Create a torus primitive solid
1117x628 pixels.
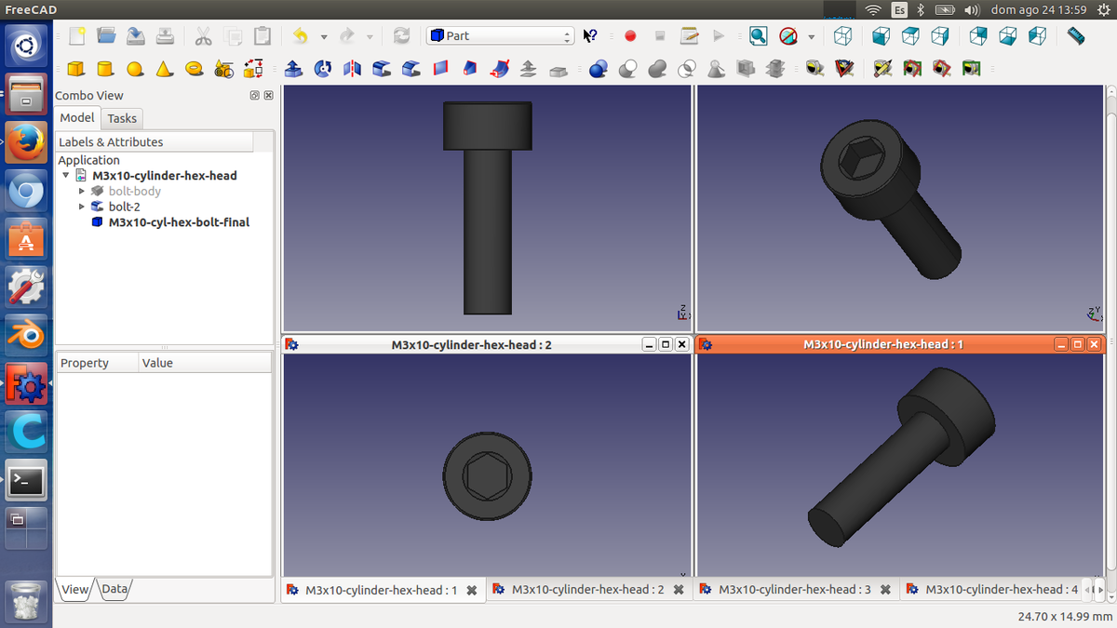click(x=194, y=69)
